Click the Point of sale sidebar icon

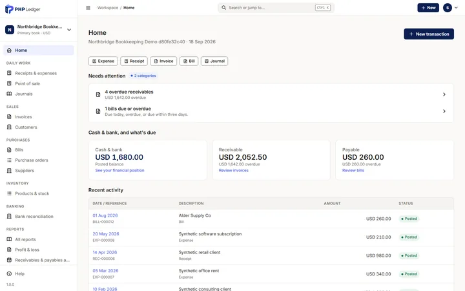coord(9,83)
